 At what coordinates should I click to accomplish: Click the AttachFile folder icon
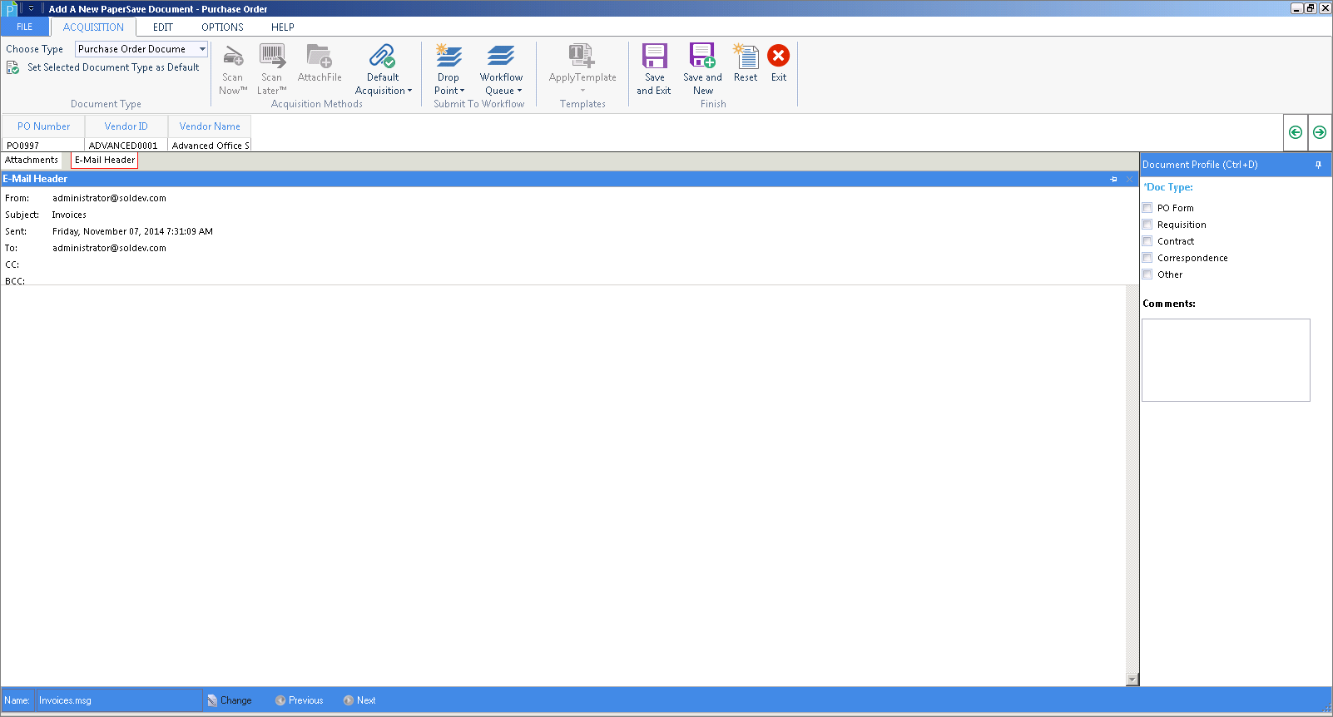(x=320, y=57)
